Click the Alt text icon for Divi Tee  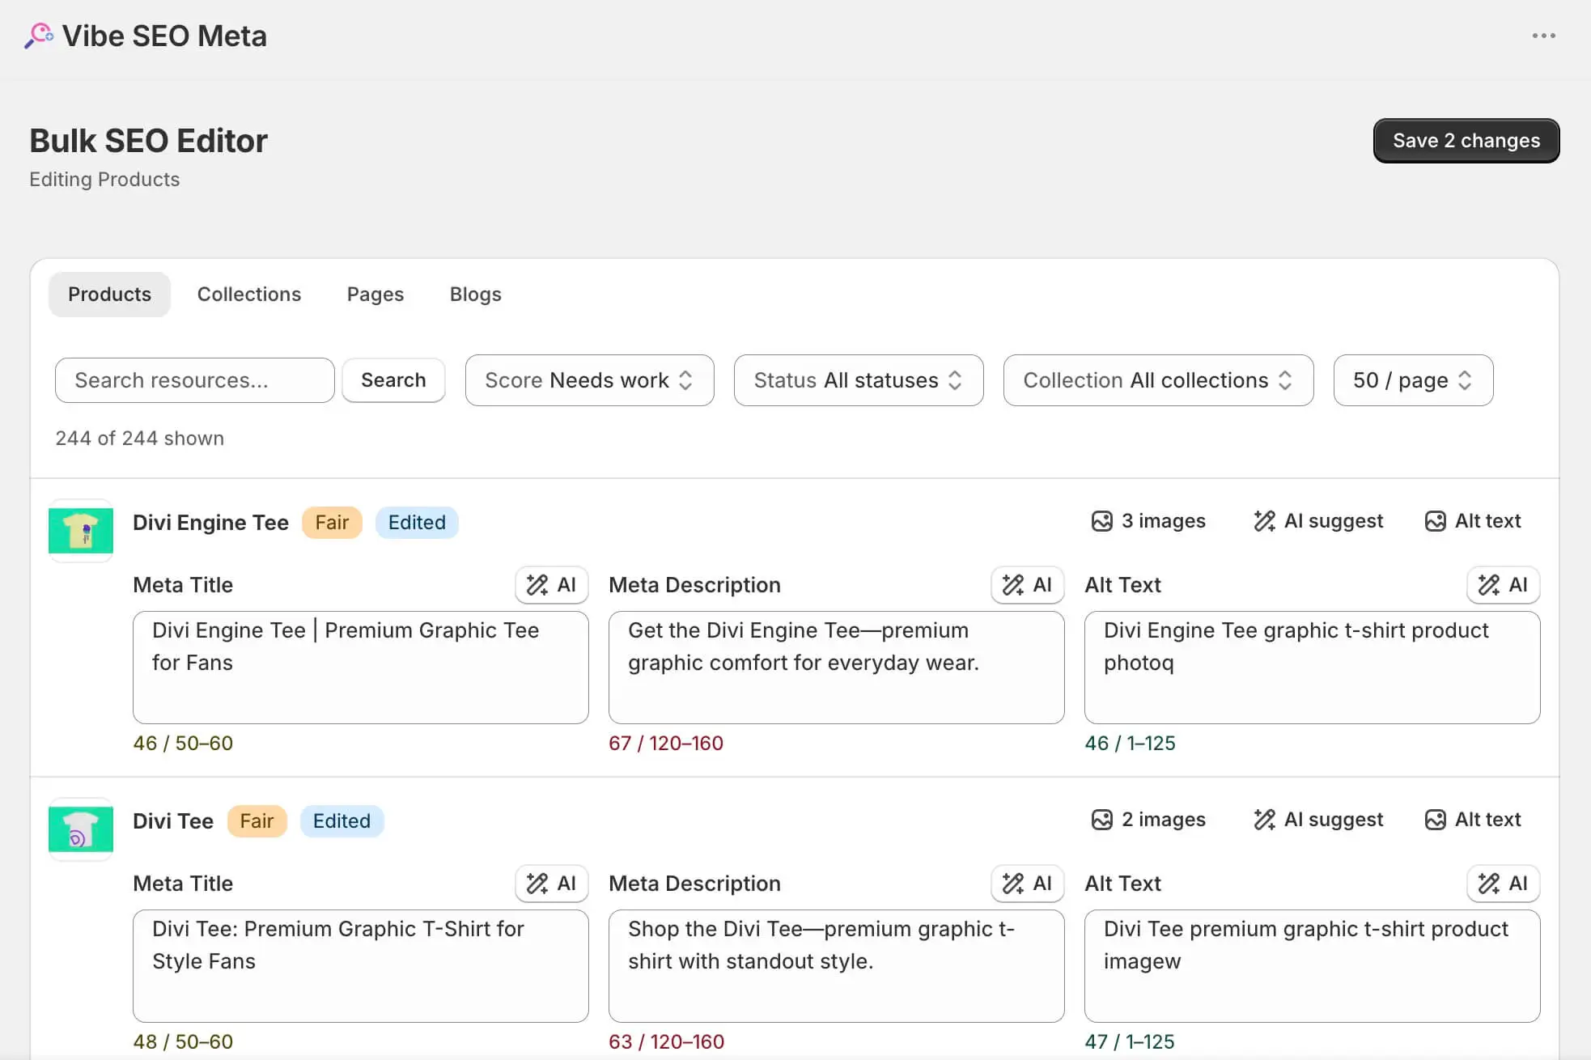point(1472,819)
